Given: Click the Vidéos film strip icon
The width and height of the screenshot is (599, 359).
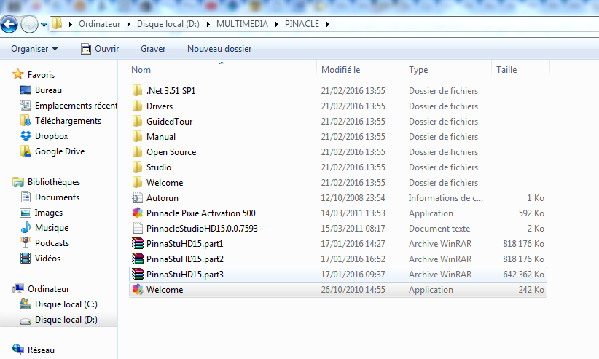Looking at the screenshot, I should click(26, 259).
